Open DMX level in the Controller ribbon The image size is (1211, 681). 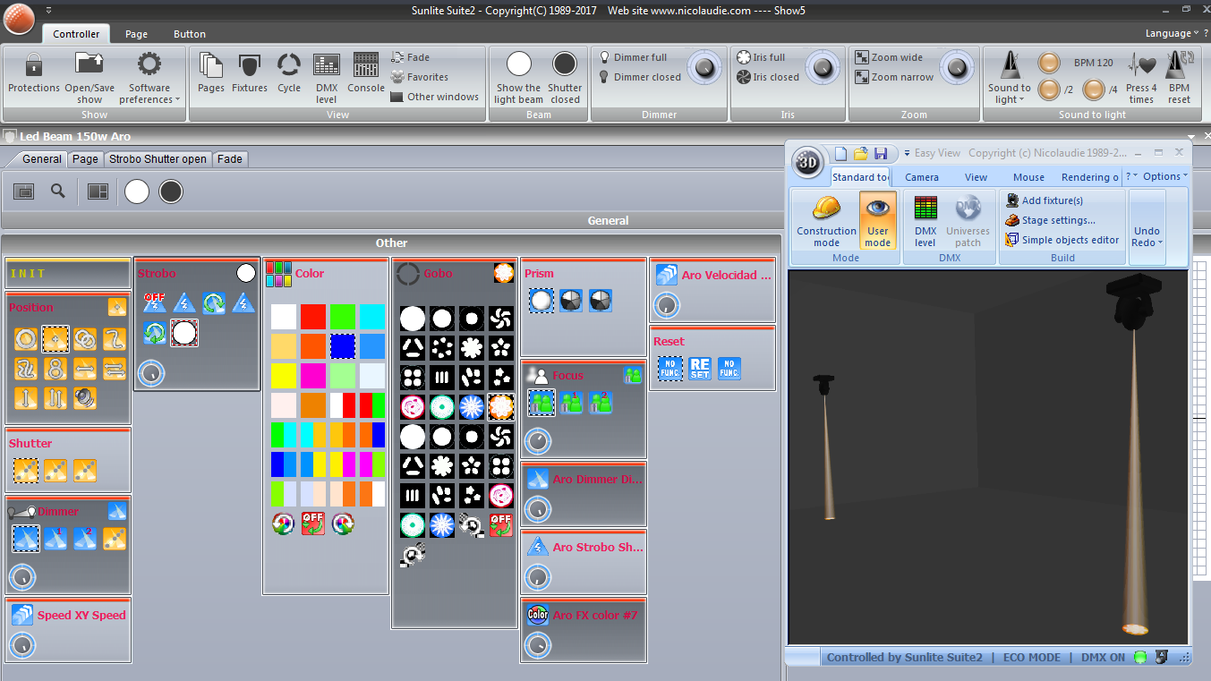[x=327, y=77]
